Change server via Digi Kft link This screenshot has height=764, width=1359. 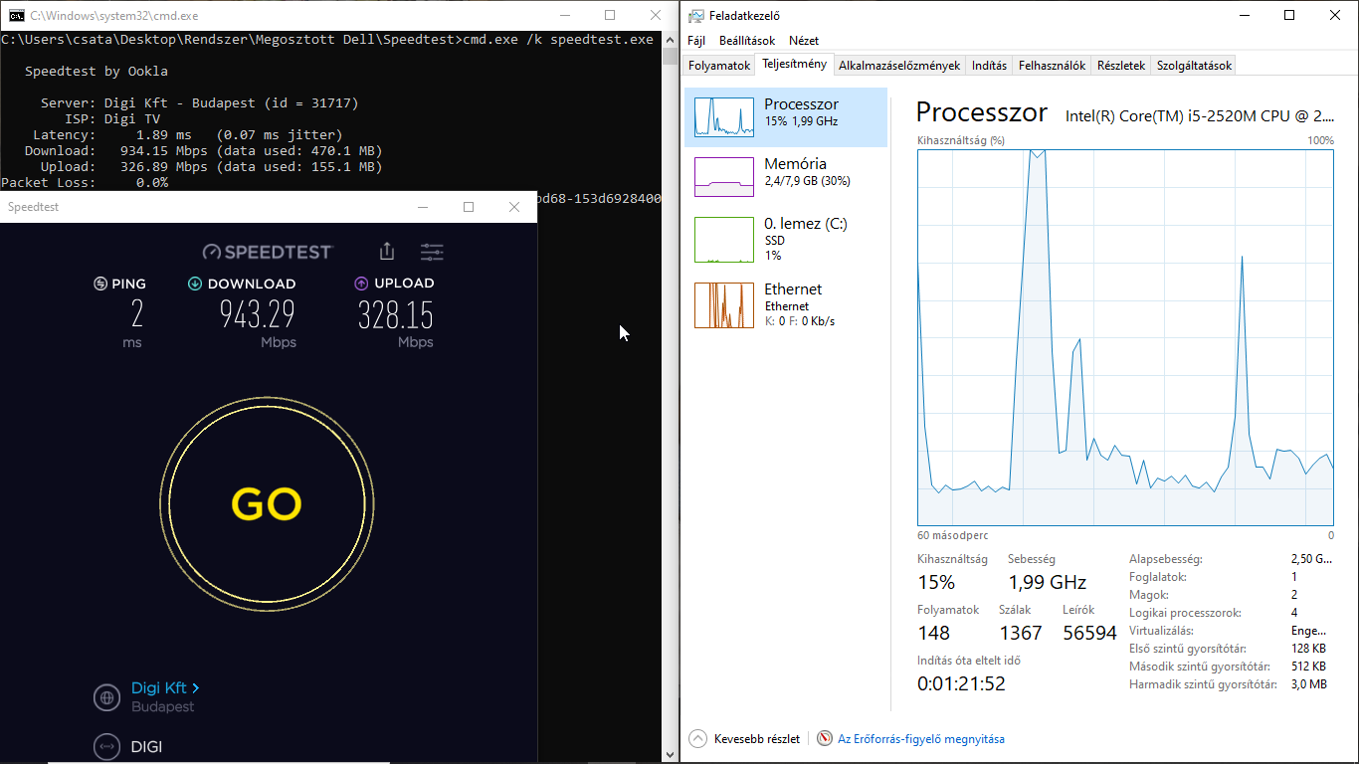(x=165, y=687)
